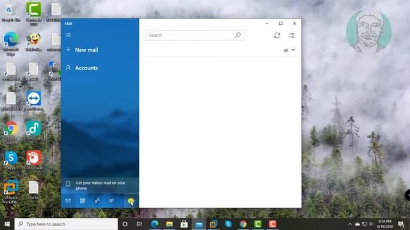Enter selection mode via list icon
This screenshot has height=230, width=410.
[x=292, y=35]
